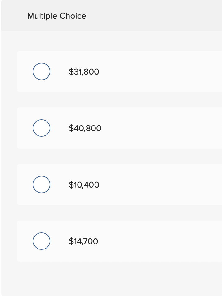Click the Multiple Choice heading
Screen dimensions: 222x297
(x=57, y=16)
